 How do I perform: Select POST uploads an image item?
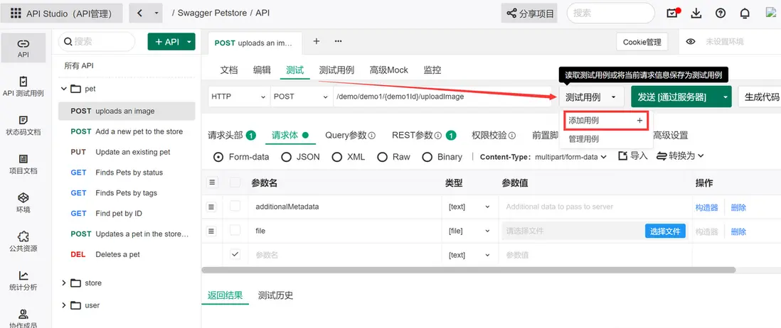click(x=127, y=111)
